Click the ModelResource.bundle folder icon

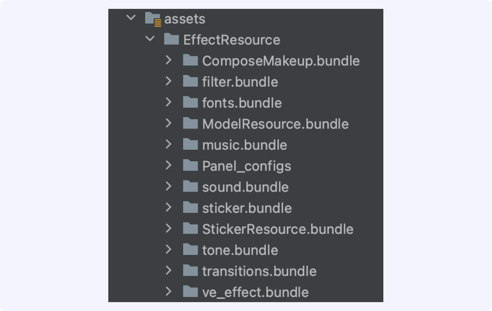coord(190,123)
